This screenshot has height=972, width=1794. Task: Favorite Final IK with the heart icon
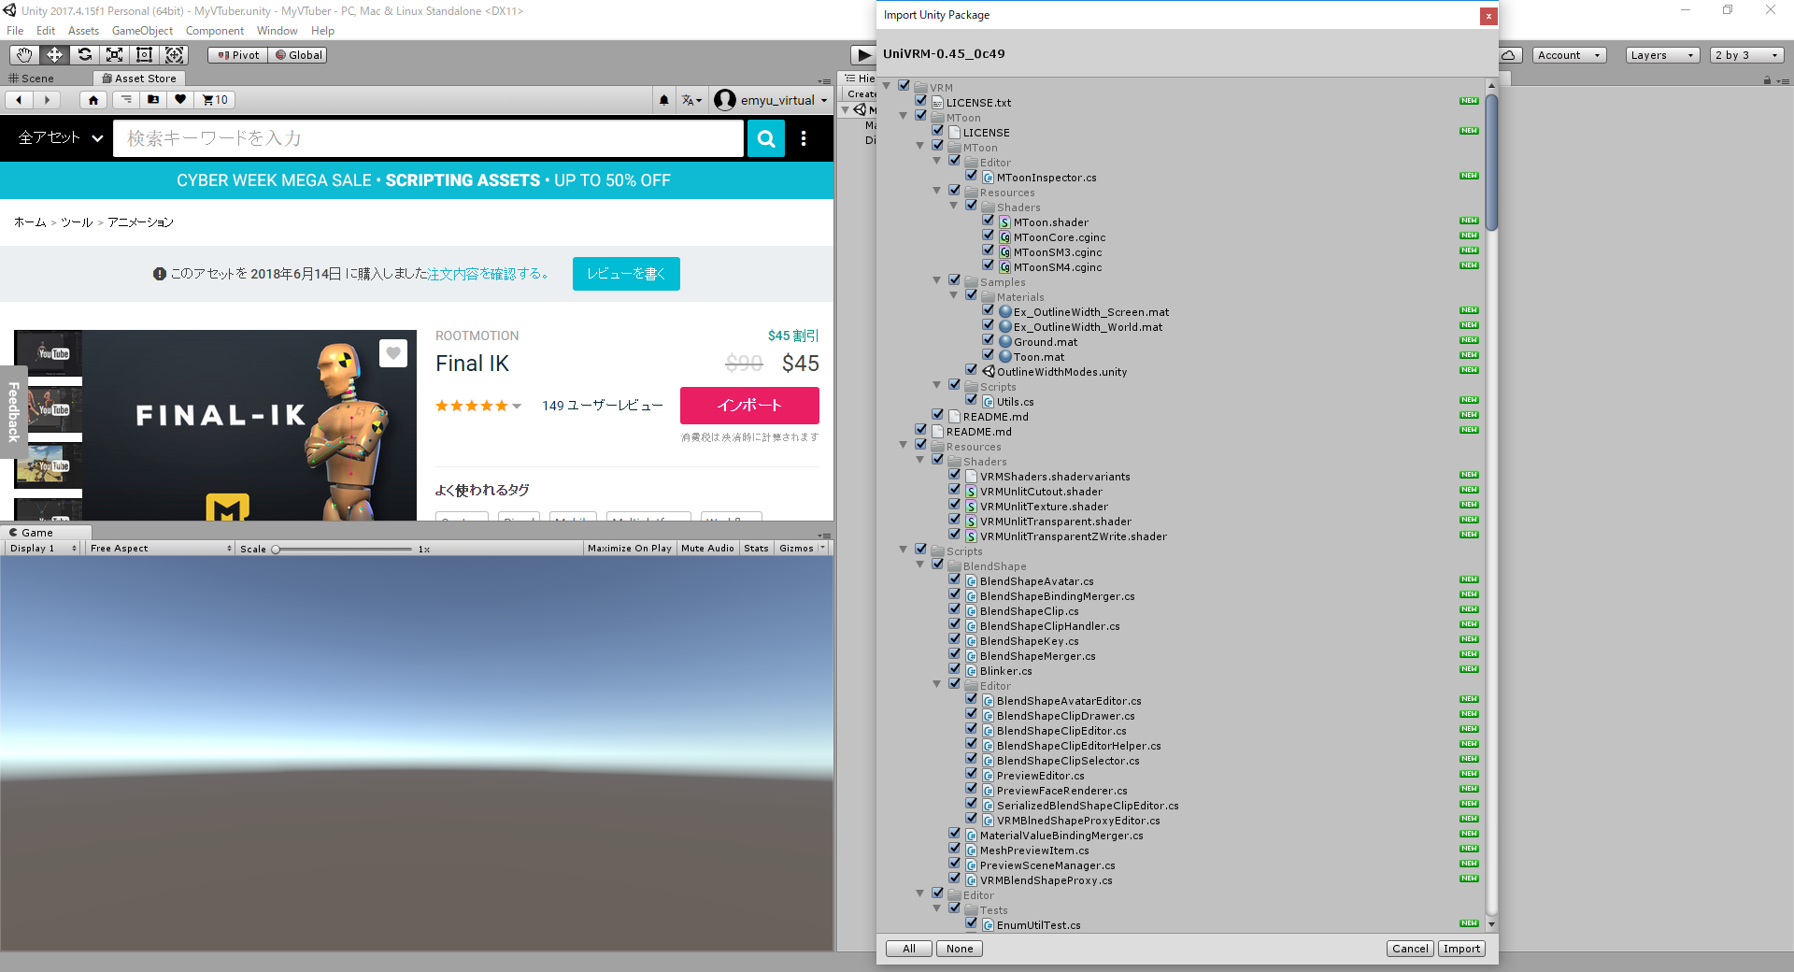point(393,353)
